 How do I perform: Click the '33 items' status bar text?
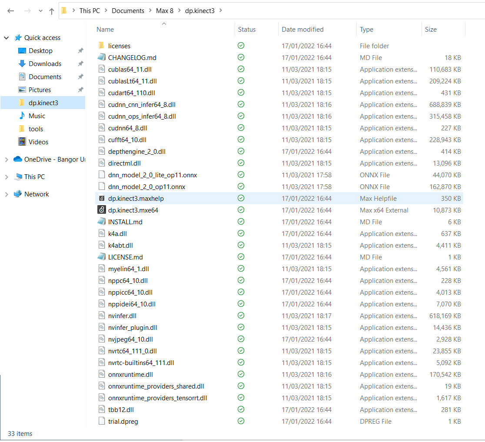20,434
